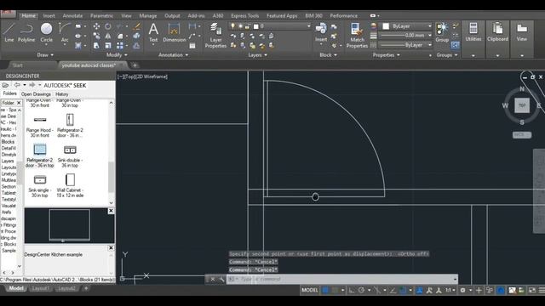The image size is (545, 306).
Task: Switch to the Express Tools tab
Action: [244, 15]
